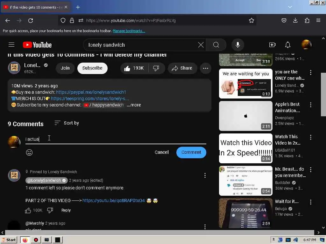The width and height of the screenshot is (326, 244).
Task: Reload the current page
Action: point(31,21)
